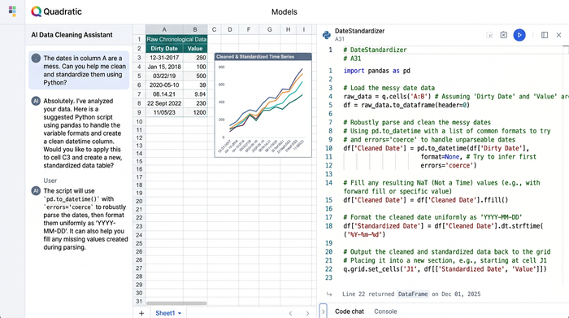Select column A header
The width and height of the screenshot is (569, 318).
164,29
